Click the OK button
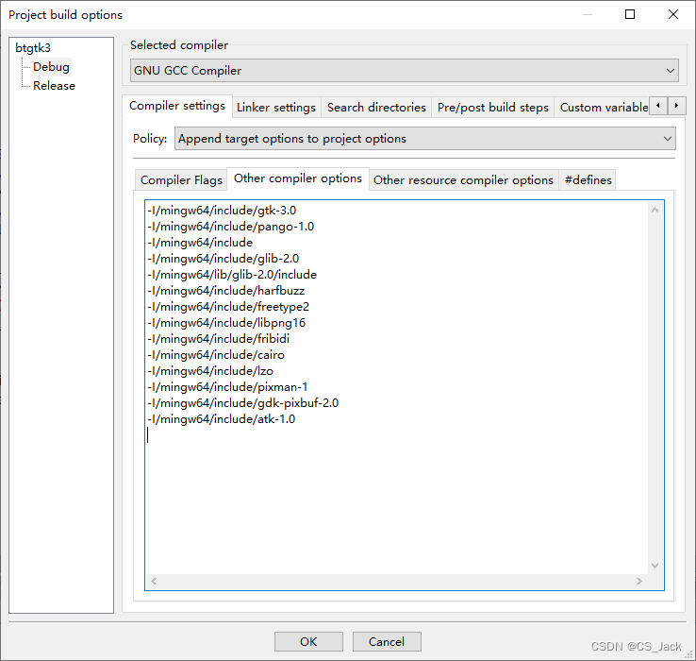The image size is (696, 661). tap(308, 641)
